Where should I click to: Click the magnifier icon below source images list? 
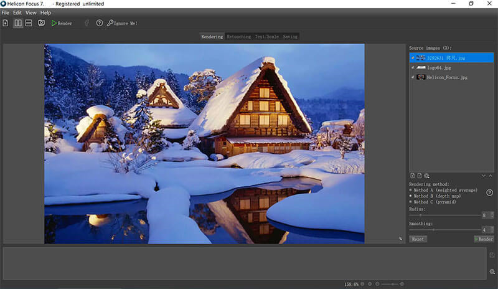(x=426, y=176)
